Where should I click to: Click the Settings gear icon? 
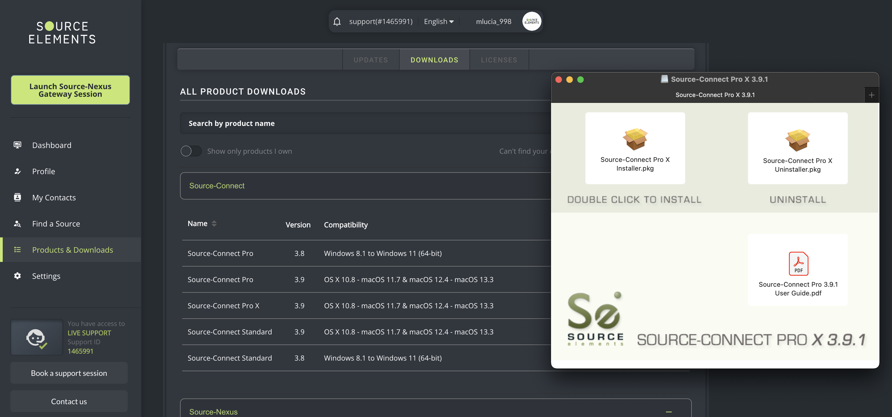pos(17,276)
